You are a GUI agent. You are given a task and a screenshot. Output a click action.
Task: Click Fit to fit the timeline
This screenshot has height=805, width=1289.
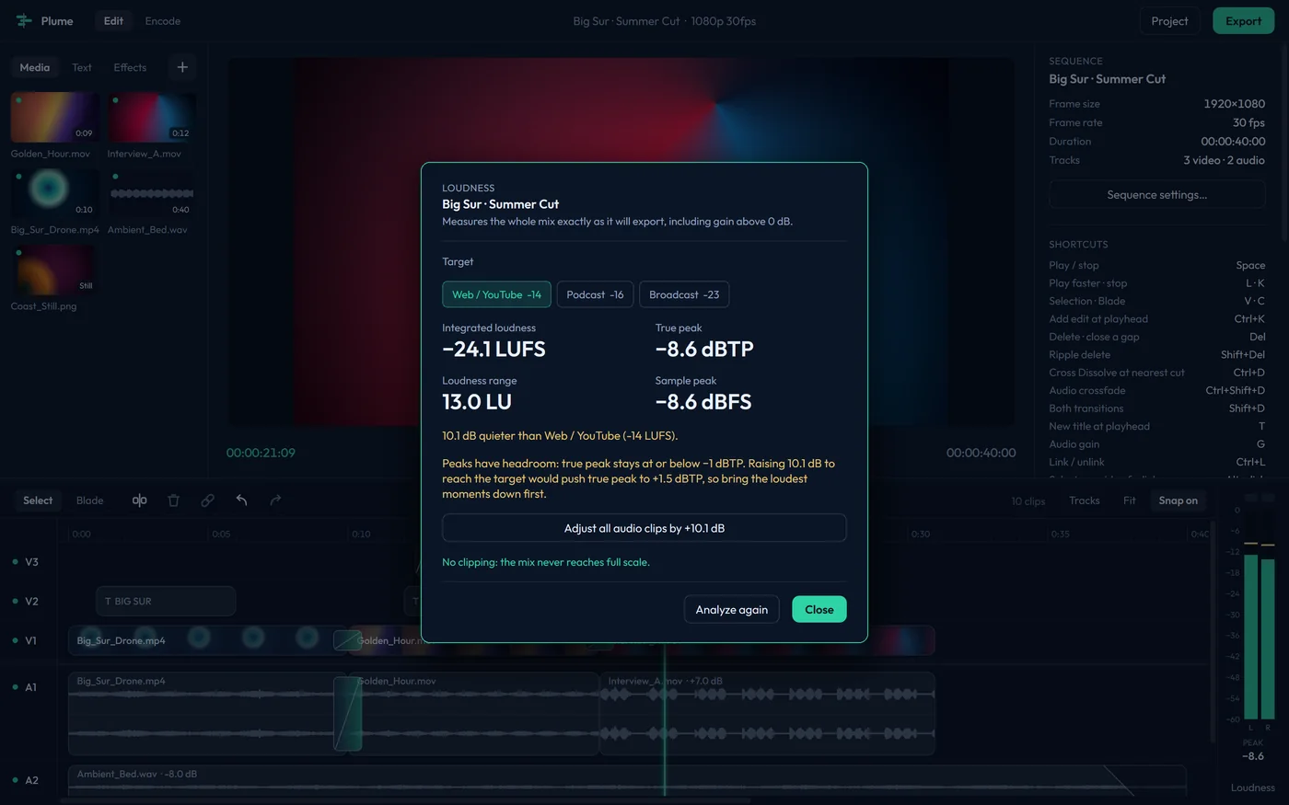[1130, 500]
